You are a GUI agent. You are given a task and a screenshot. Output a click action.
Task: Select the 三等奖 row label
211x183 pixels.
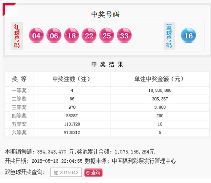pos(19,107)
